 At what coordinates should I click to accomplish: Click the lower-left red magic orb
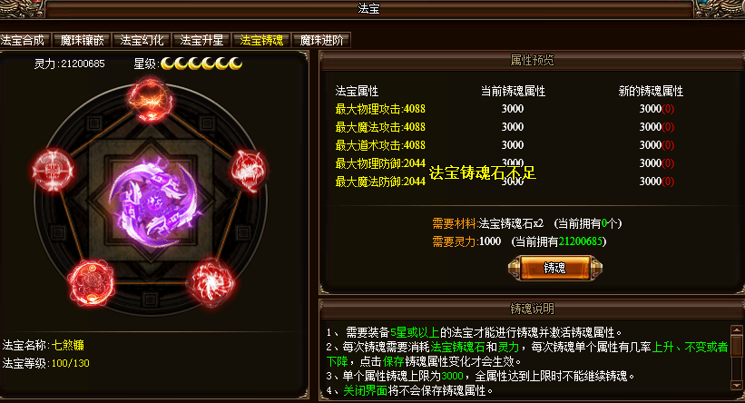point(91,283)
